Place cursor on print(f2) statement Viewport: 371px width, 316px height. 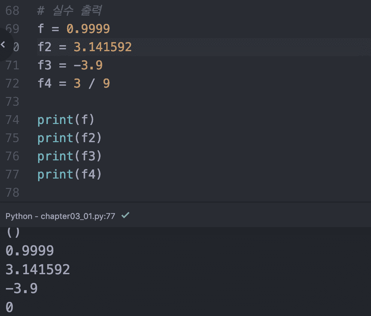tap(69, 138)
